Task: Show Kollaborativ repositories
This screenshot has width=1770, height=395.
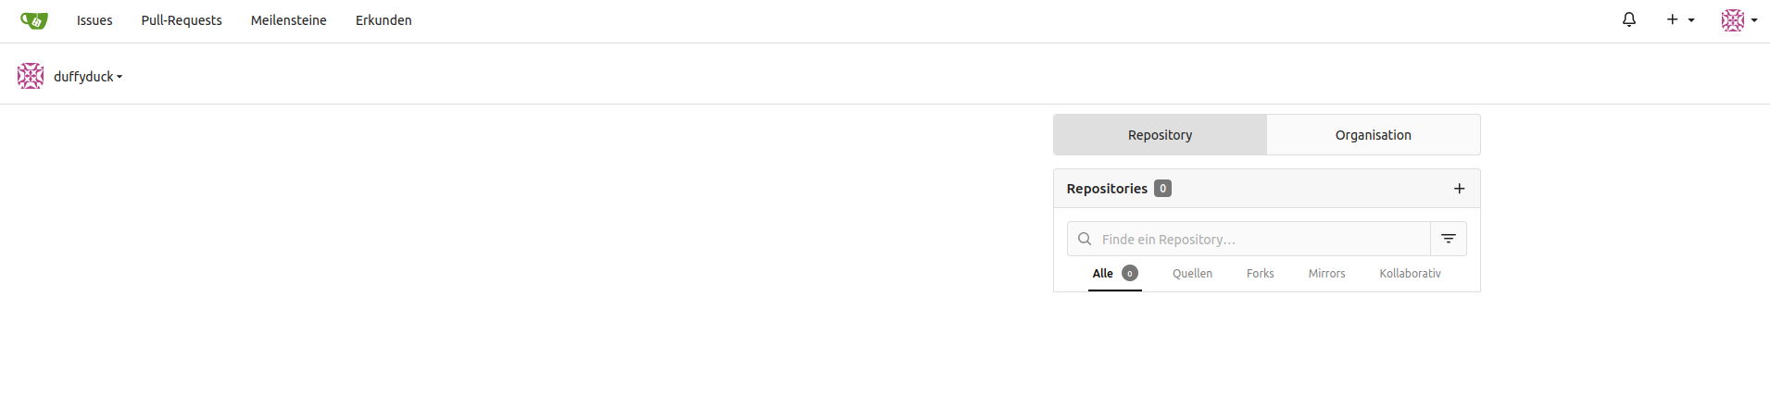Action: [1410, 274]
